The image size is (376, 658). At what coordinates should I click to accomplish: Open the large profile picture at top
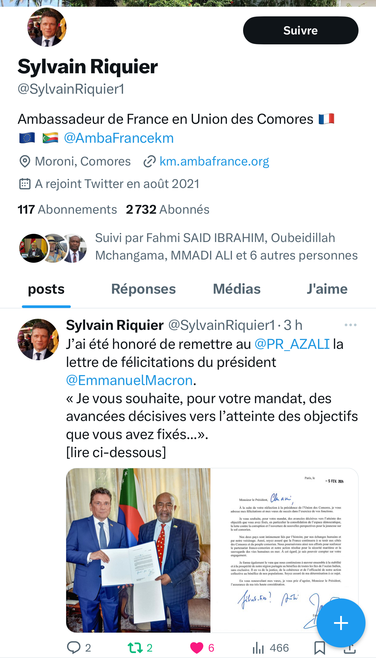coord(47,27)
